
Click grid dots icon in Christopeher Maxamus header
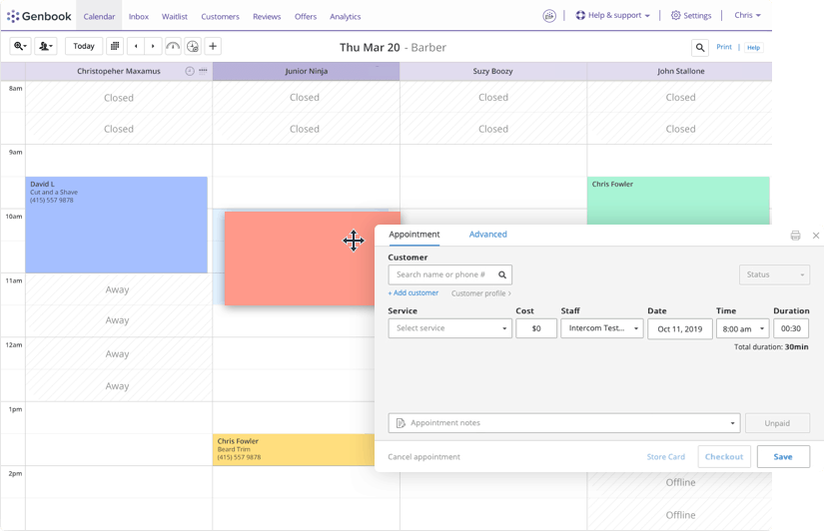pyautogui.click(x=203, y=70)
